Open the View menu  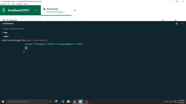(13, 4)
